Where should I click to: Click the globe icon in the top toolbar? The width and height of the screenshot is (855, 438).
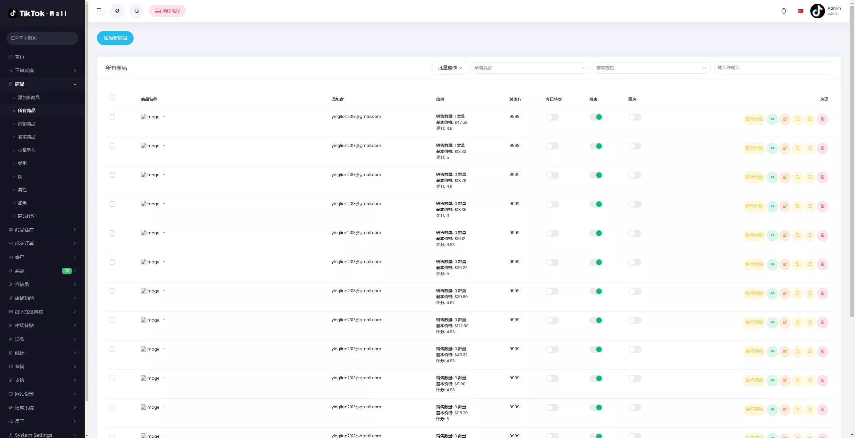(117, 11)
